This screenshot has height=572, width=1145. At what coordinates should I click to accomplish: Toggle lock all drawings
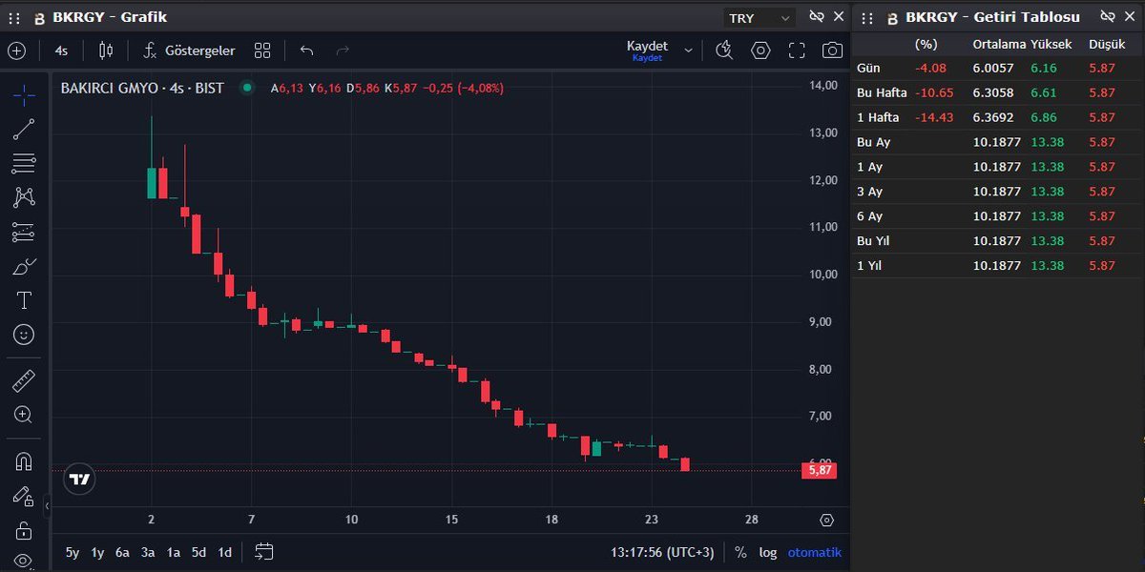(x=24, y=530)
